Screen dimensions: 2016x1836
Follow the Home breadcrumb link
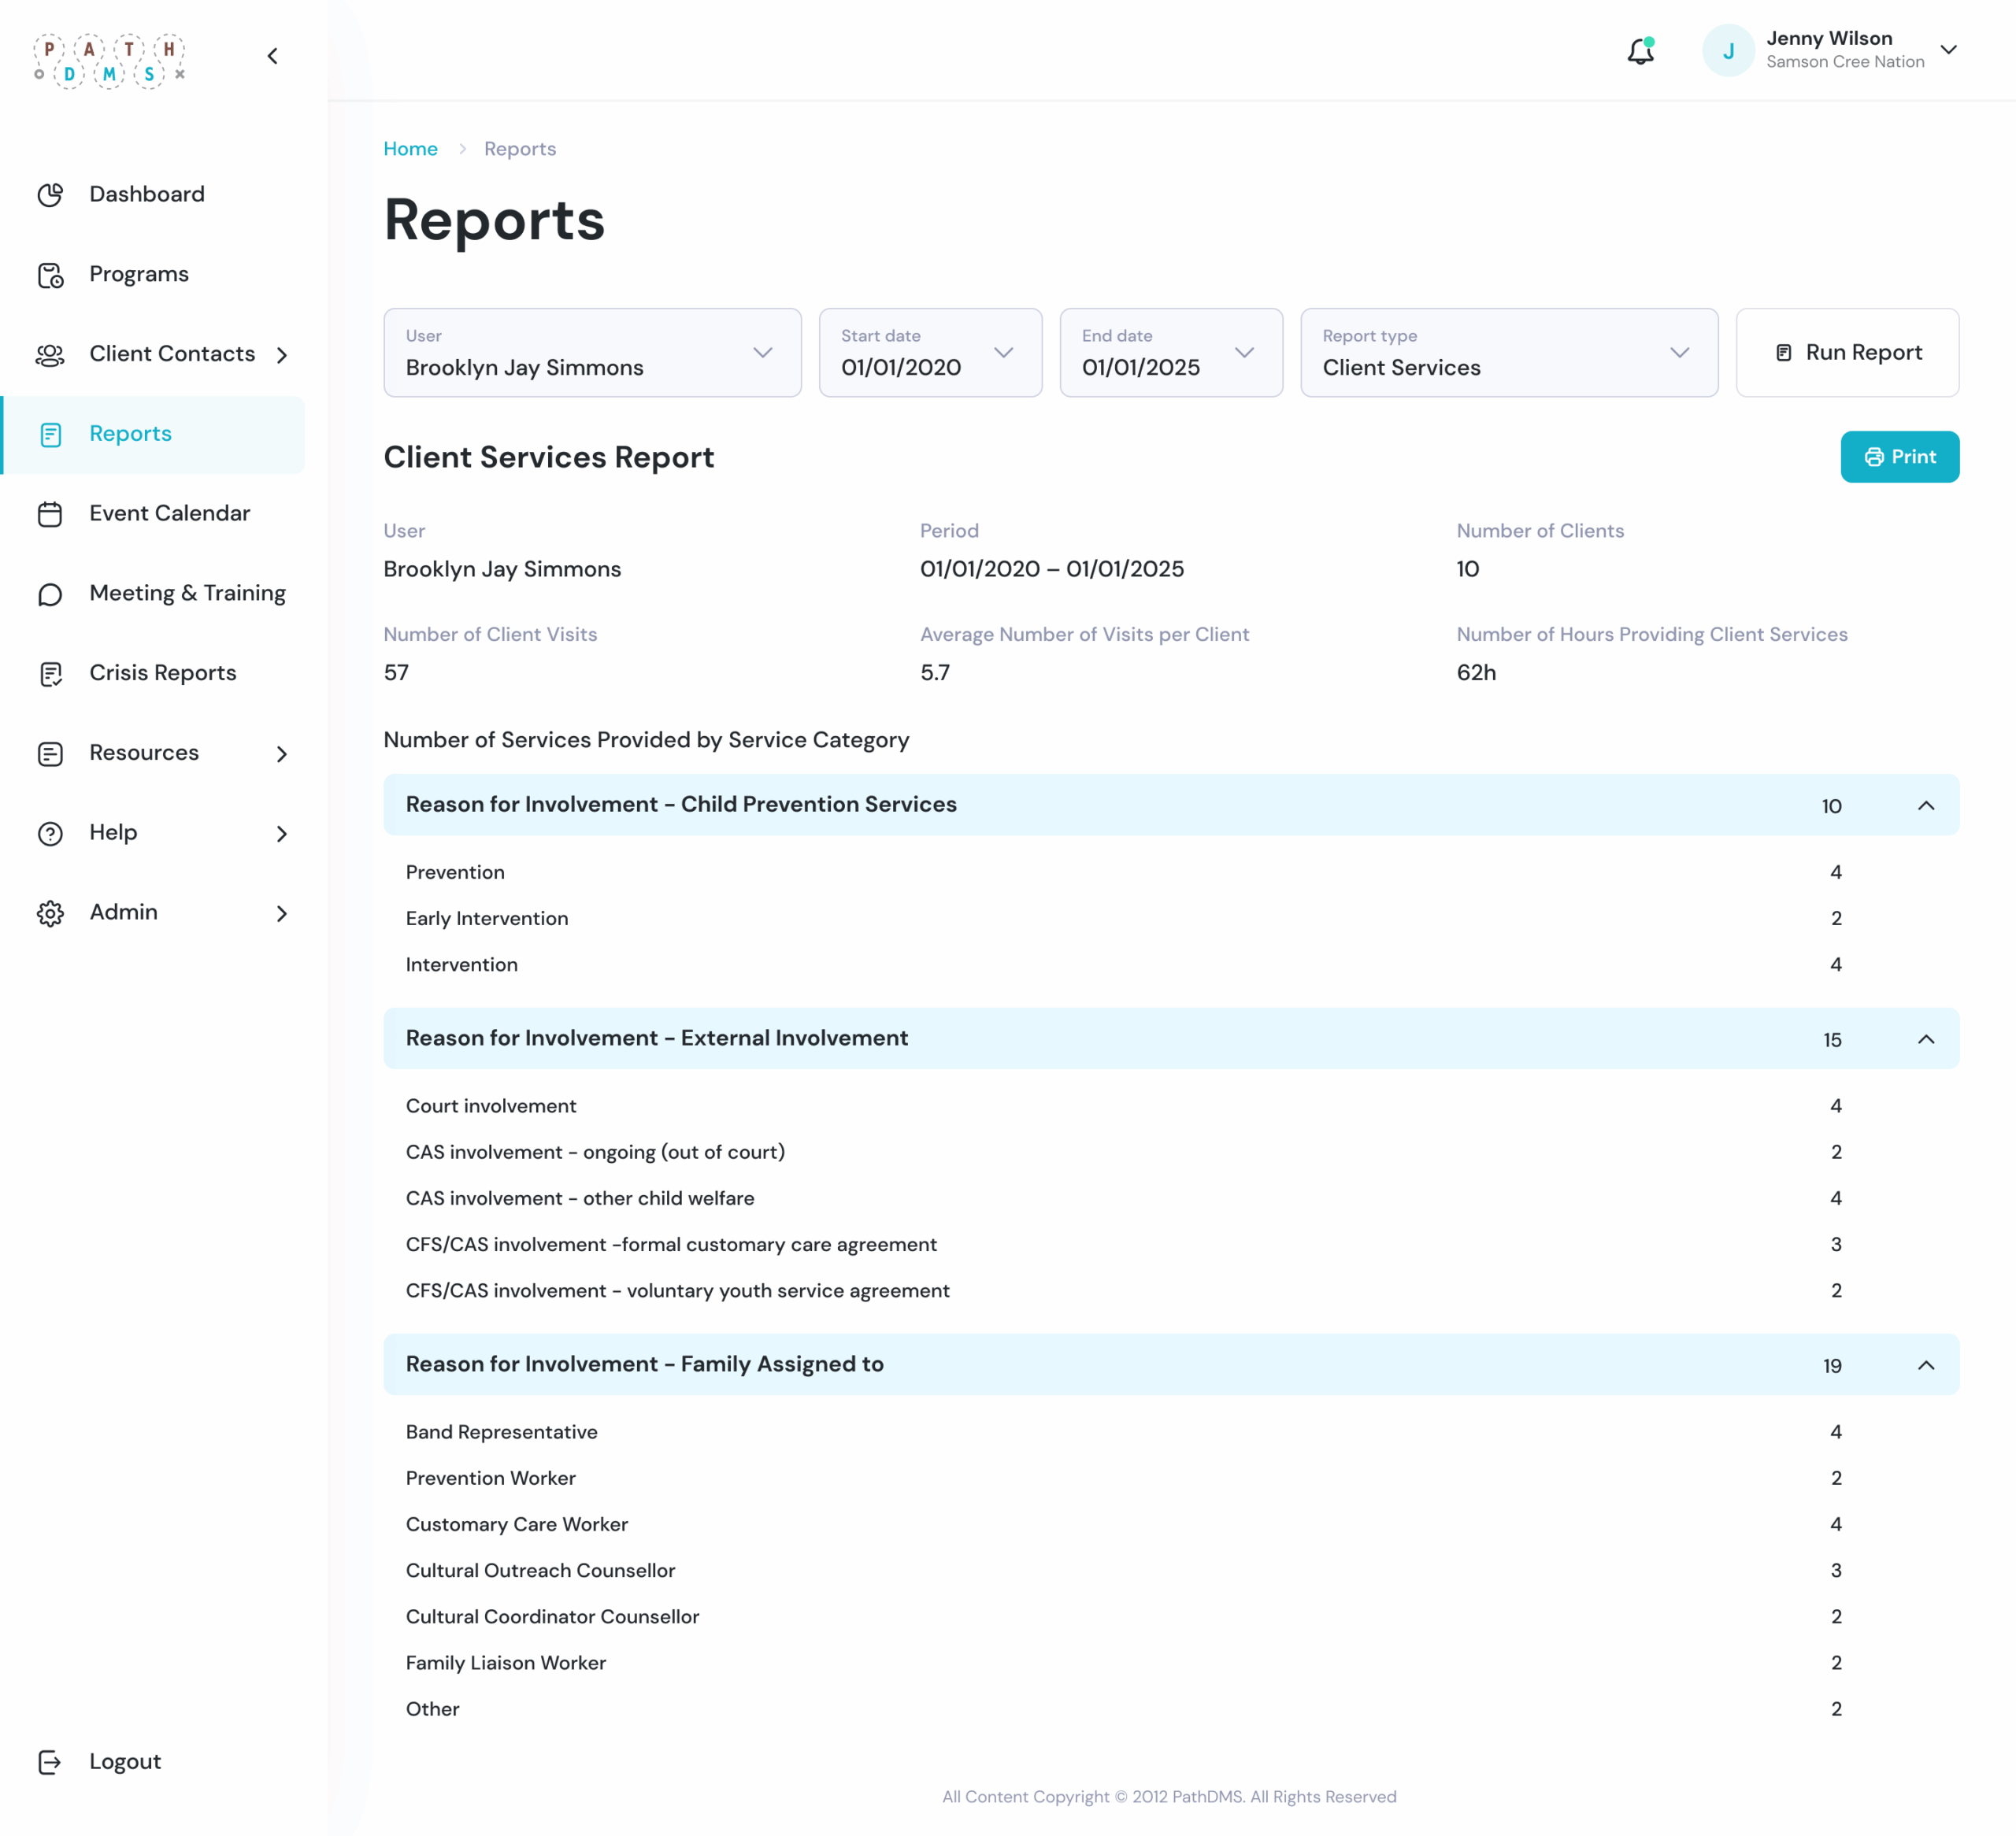(x=410, y=149)
